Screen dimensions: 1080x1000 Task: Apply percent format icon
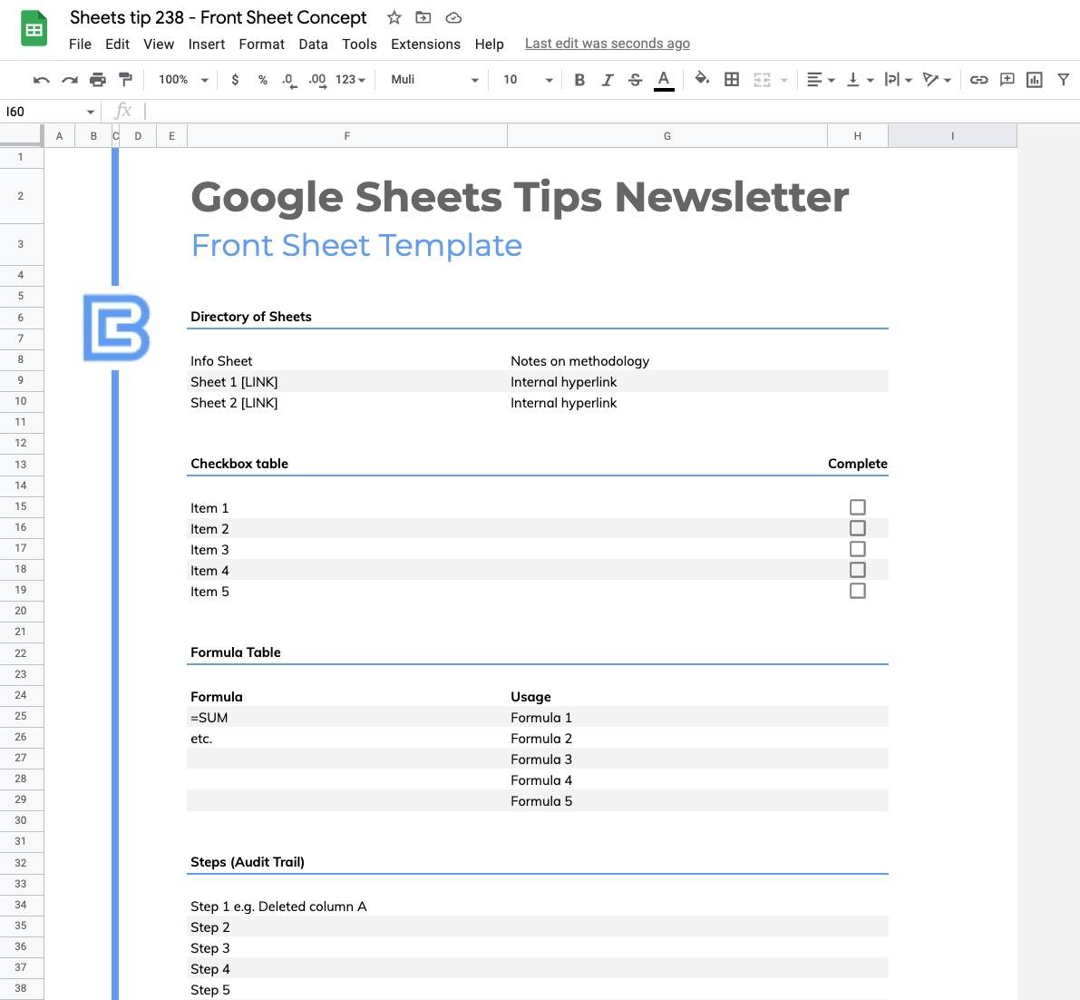pos(262,80)
